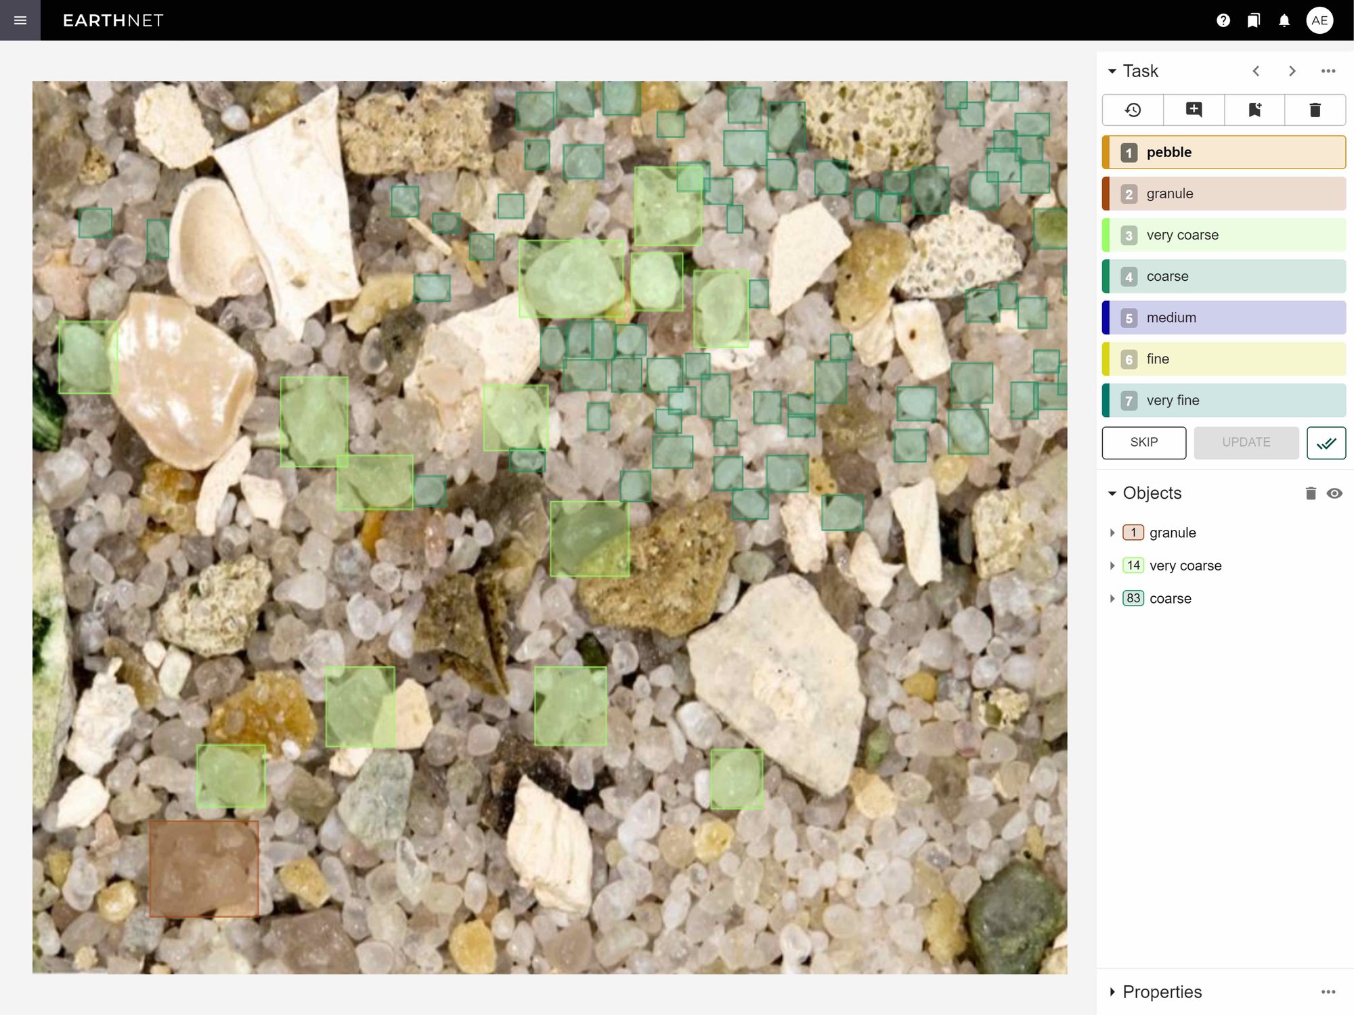Click the medium label color swatch
This screenshot has height=1015, width=1354.
tap(1106, 318)
